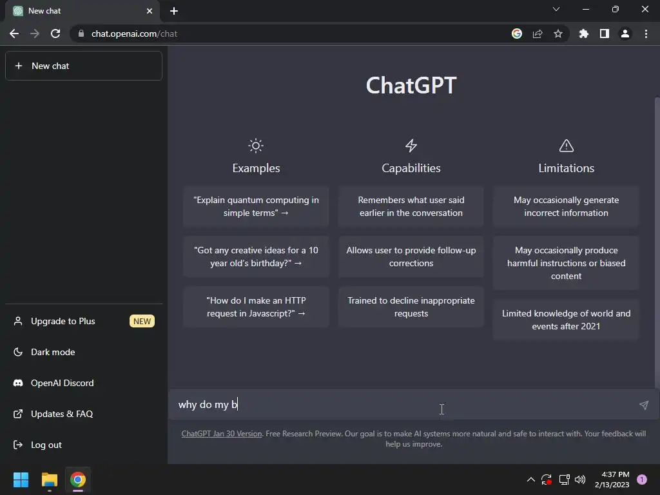Open Upgrade to Plus
The width and height of the screenshot is (660, 495).
pos(83,321)
